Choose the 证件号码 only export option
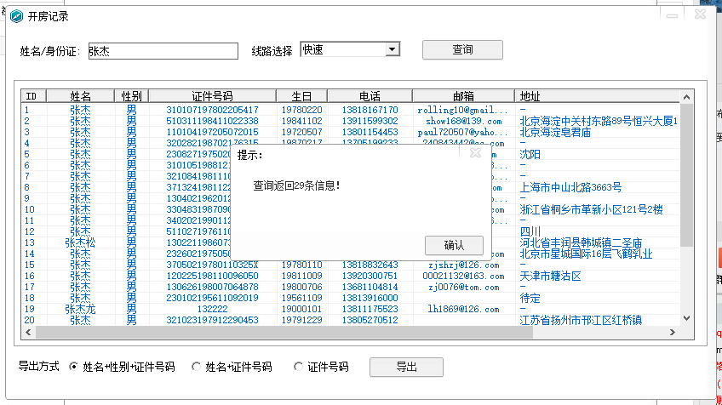Image resolution: width=722 pixels, height=405 pixels. 321,367
